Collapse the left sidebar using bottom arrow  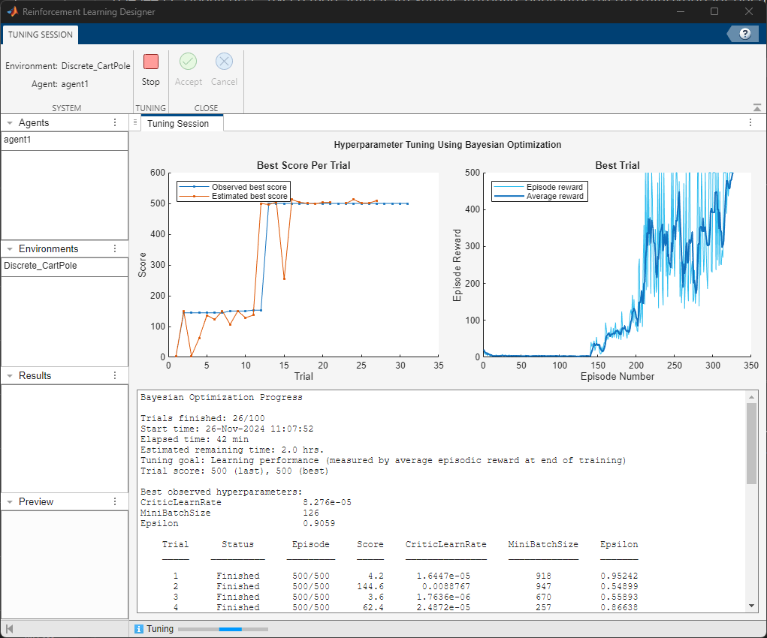click(x=8, y=628)
